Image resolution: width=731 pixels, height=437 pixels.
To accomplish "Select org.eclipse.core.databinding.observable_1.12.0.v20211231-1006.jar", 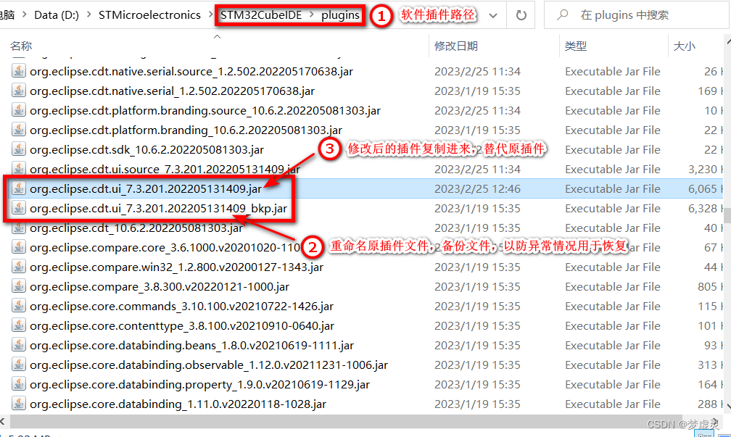I will coord(209,365).
